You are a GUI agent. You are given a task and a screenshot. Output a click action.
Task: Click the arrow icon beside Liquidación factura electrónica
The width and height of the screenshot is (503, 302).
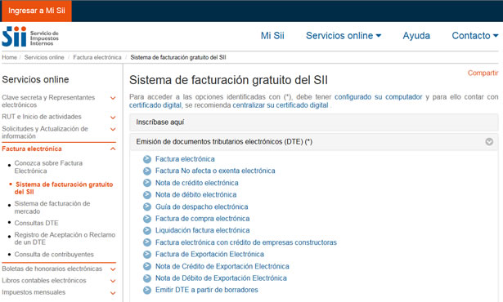point(147,231)
